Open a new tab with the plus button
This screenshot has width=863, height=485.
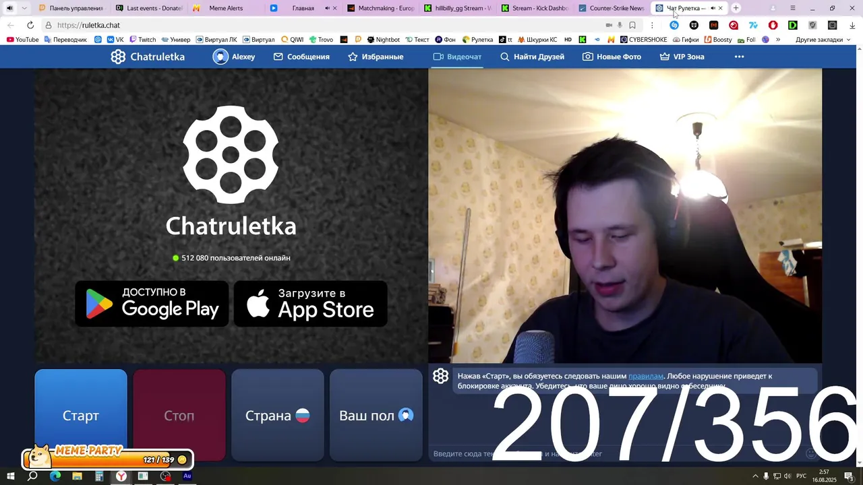tap(736, 8)
